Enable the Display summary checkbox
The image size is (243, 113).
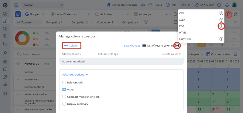(64, 104)
